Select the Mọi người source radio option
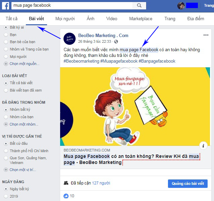Screen dimensions: 214x201 6,57
